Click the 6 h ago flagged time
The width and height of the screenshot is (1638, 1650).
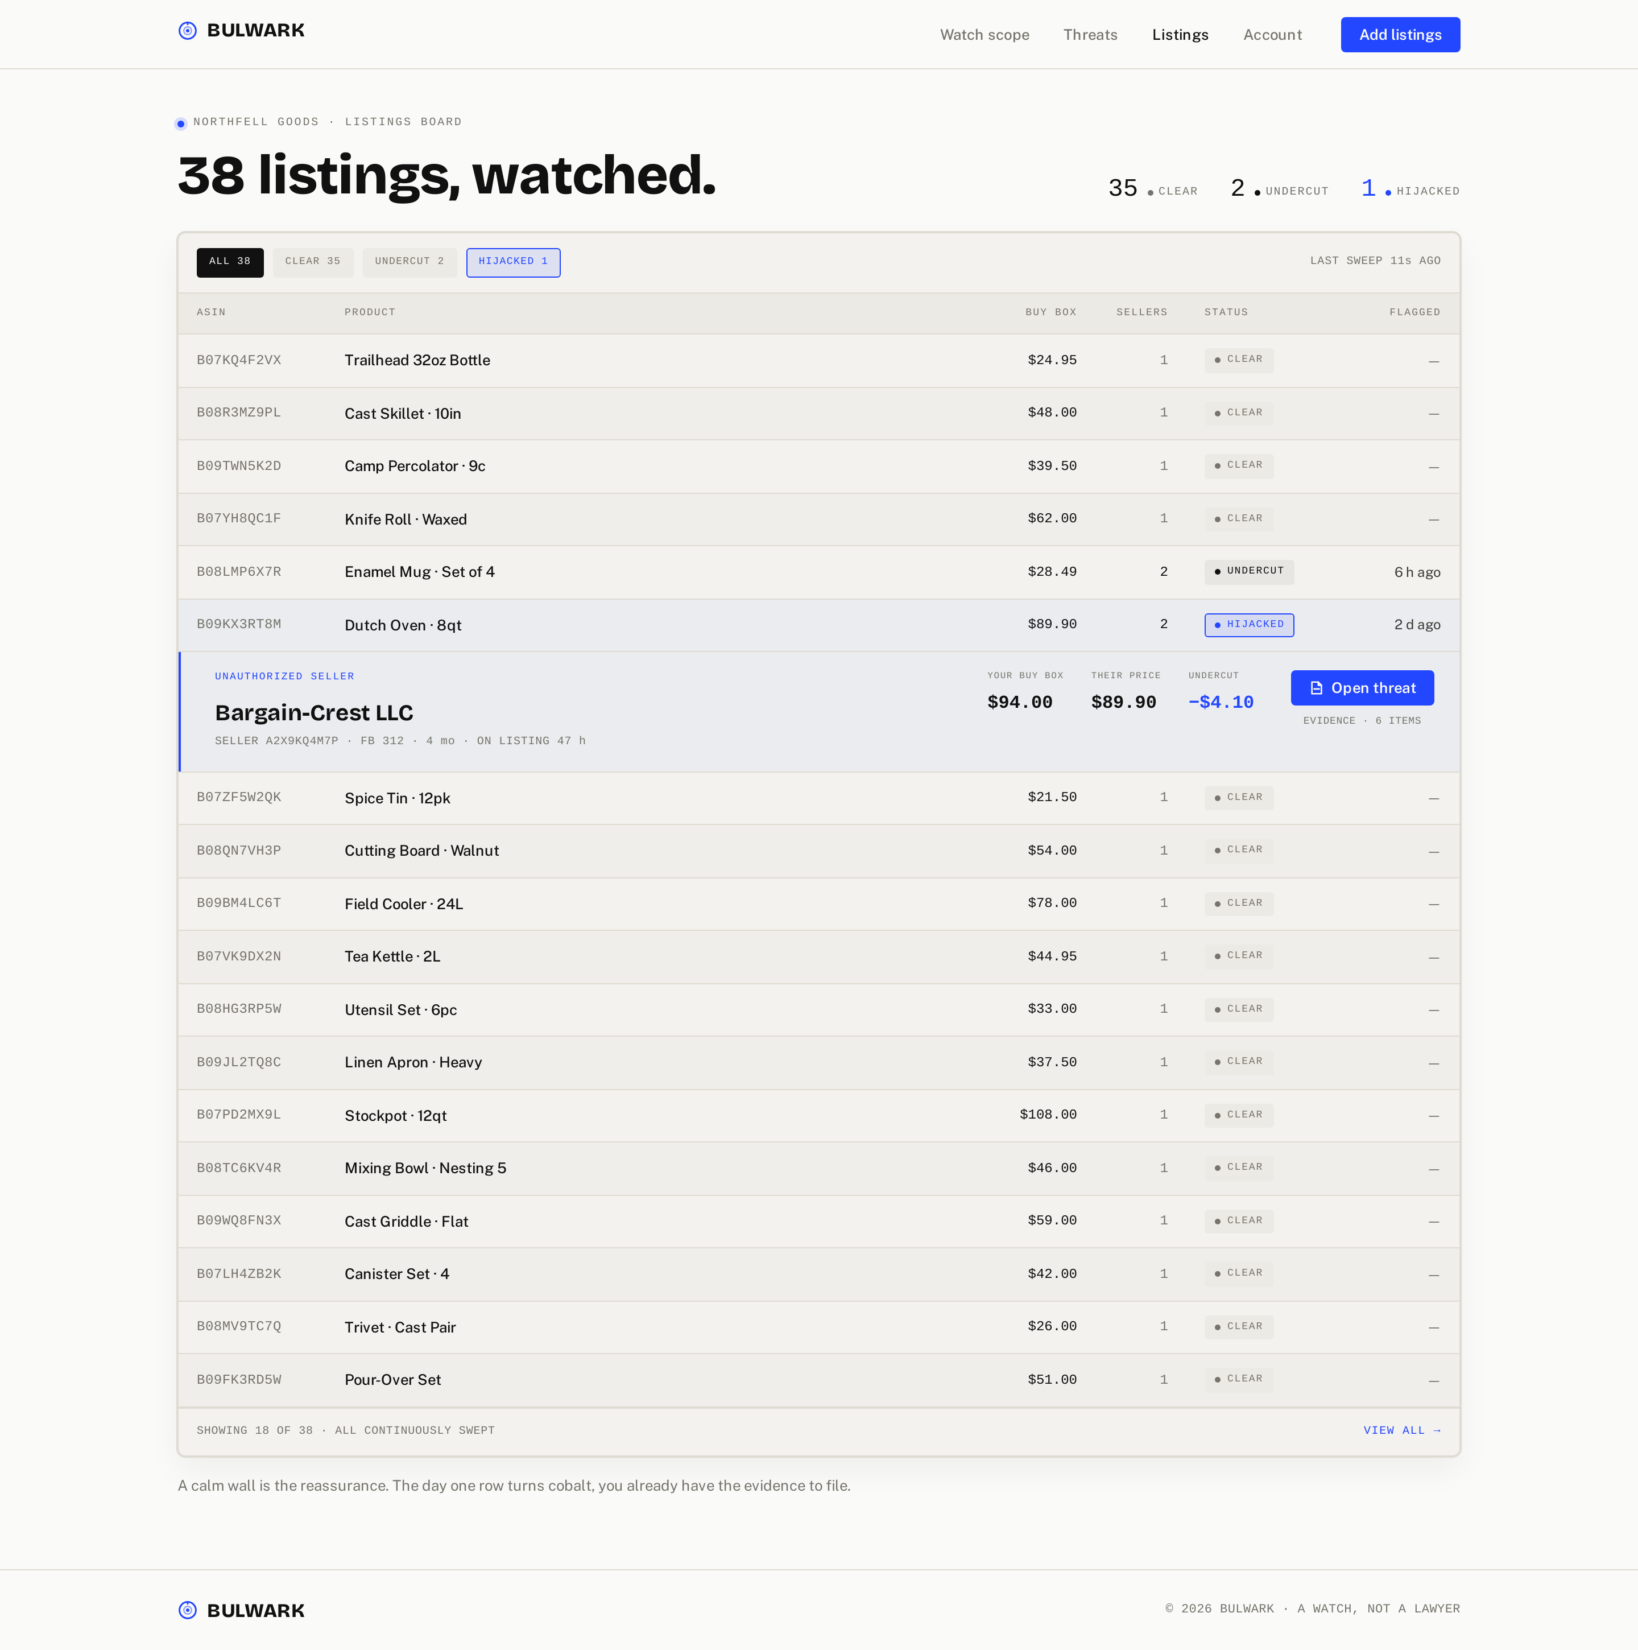pos(1417,572)
